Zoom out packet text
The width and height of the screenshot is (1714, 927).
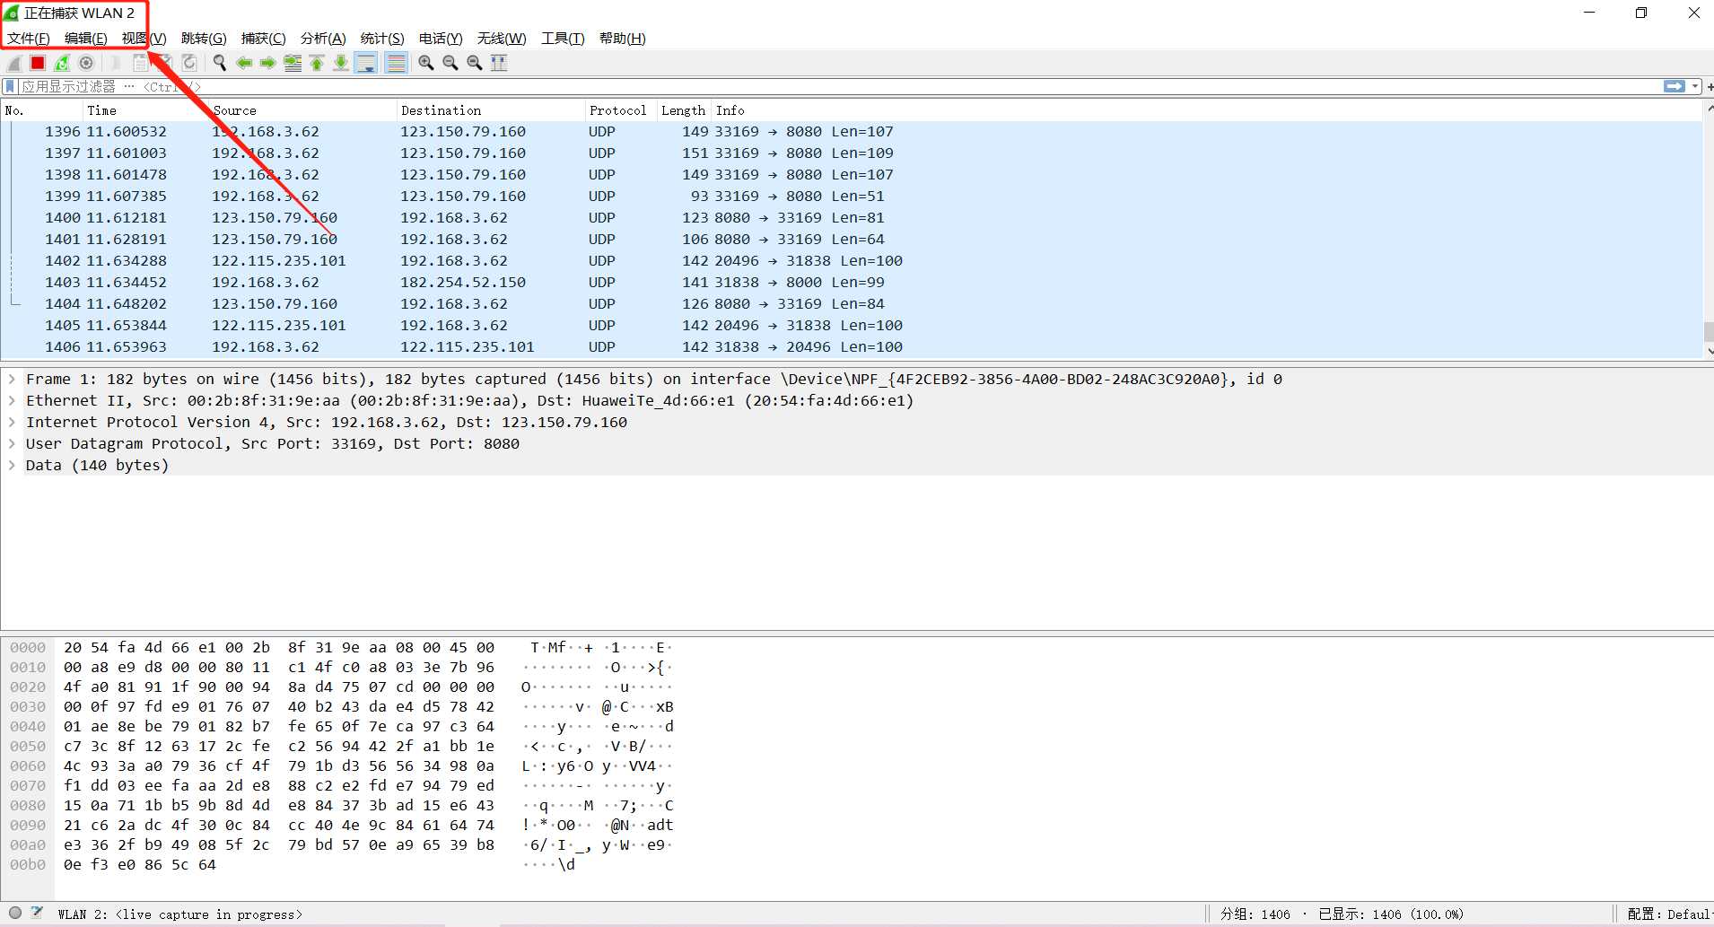tap(450, 63)
